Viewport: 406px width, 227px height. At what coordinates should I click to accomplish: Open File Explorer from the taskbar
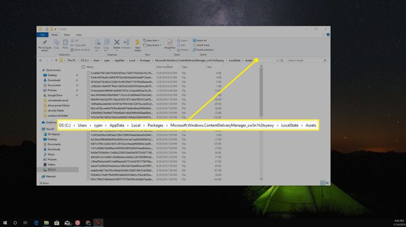(x=46, y=223)
